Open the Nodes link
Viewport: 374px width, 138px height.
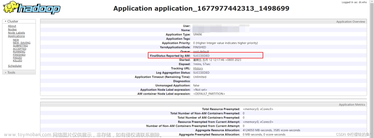tap(12, 29)
